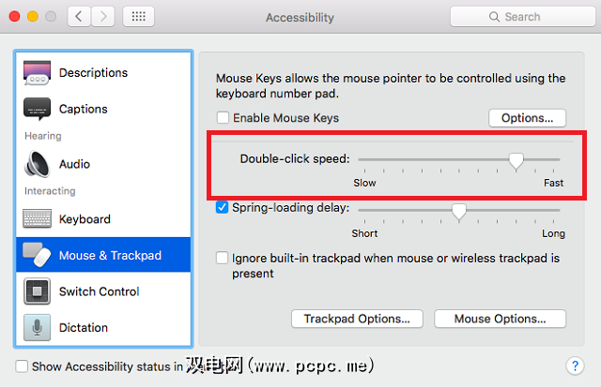Click the Double-click speed slider handle
Viewport: 601px width, 387px height.
516,160
